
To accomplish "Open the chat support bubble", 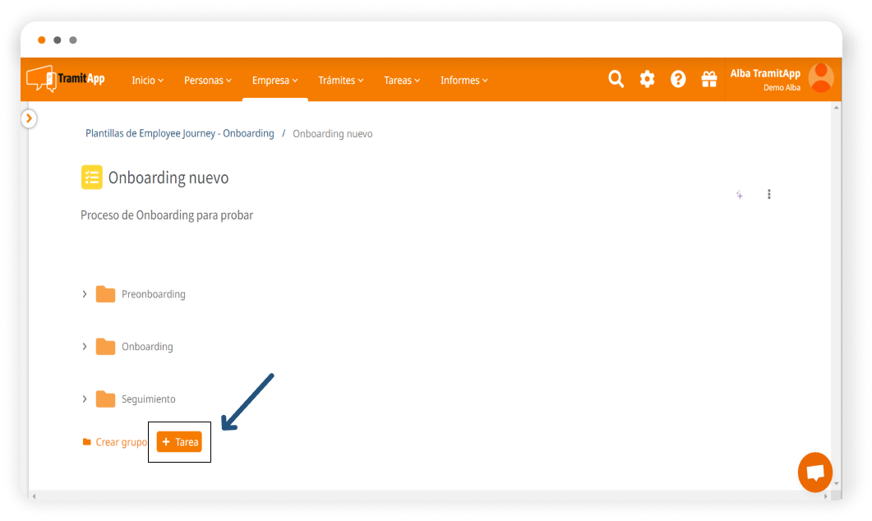I will click(814, 473).
